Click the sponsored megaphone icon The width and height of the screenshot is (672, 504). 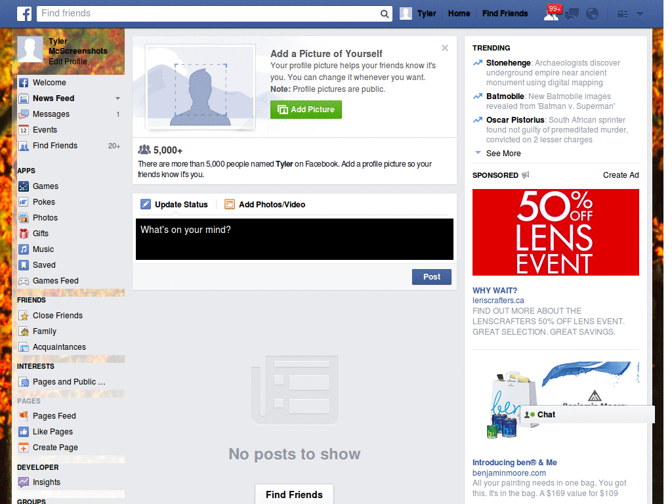tap(526, 175)
